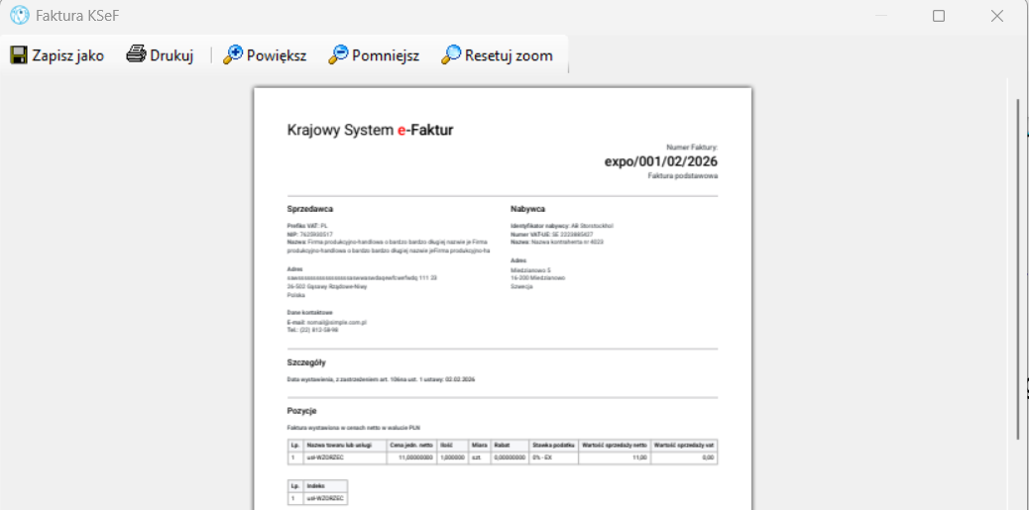Viewport: 1029px width, 510px height.
Task: Click the seller NIP line
Action: pos(309,234)
